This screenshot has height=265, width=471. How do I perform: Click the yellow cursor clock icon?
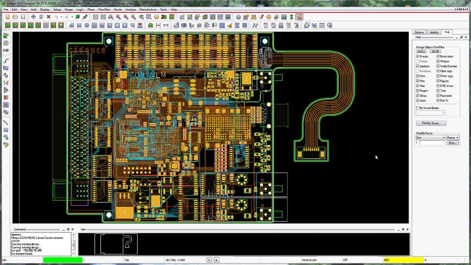[156, 17]
